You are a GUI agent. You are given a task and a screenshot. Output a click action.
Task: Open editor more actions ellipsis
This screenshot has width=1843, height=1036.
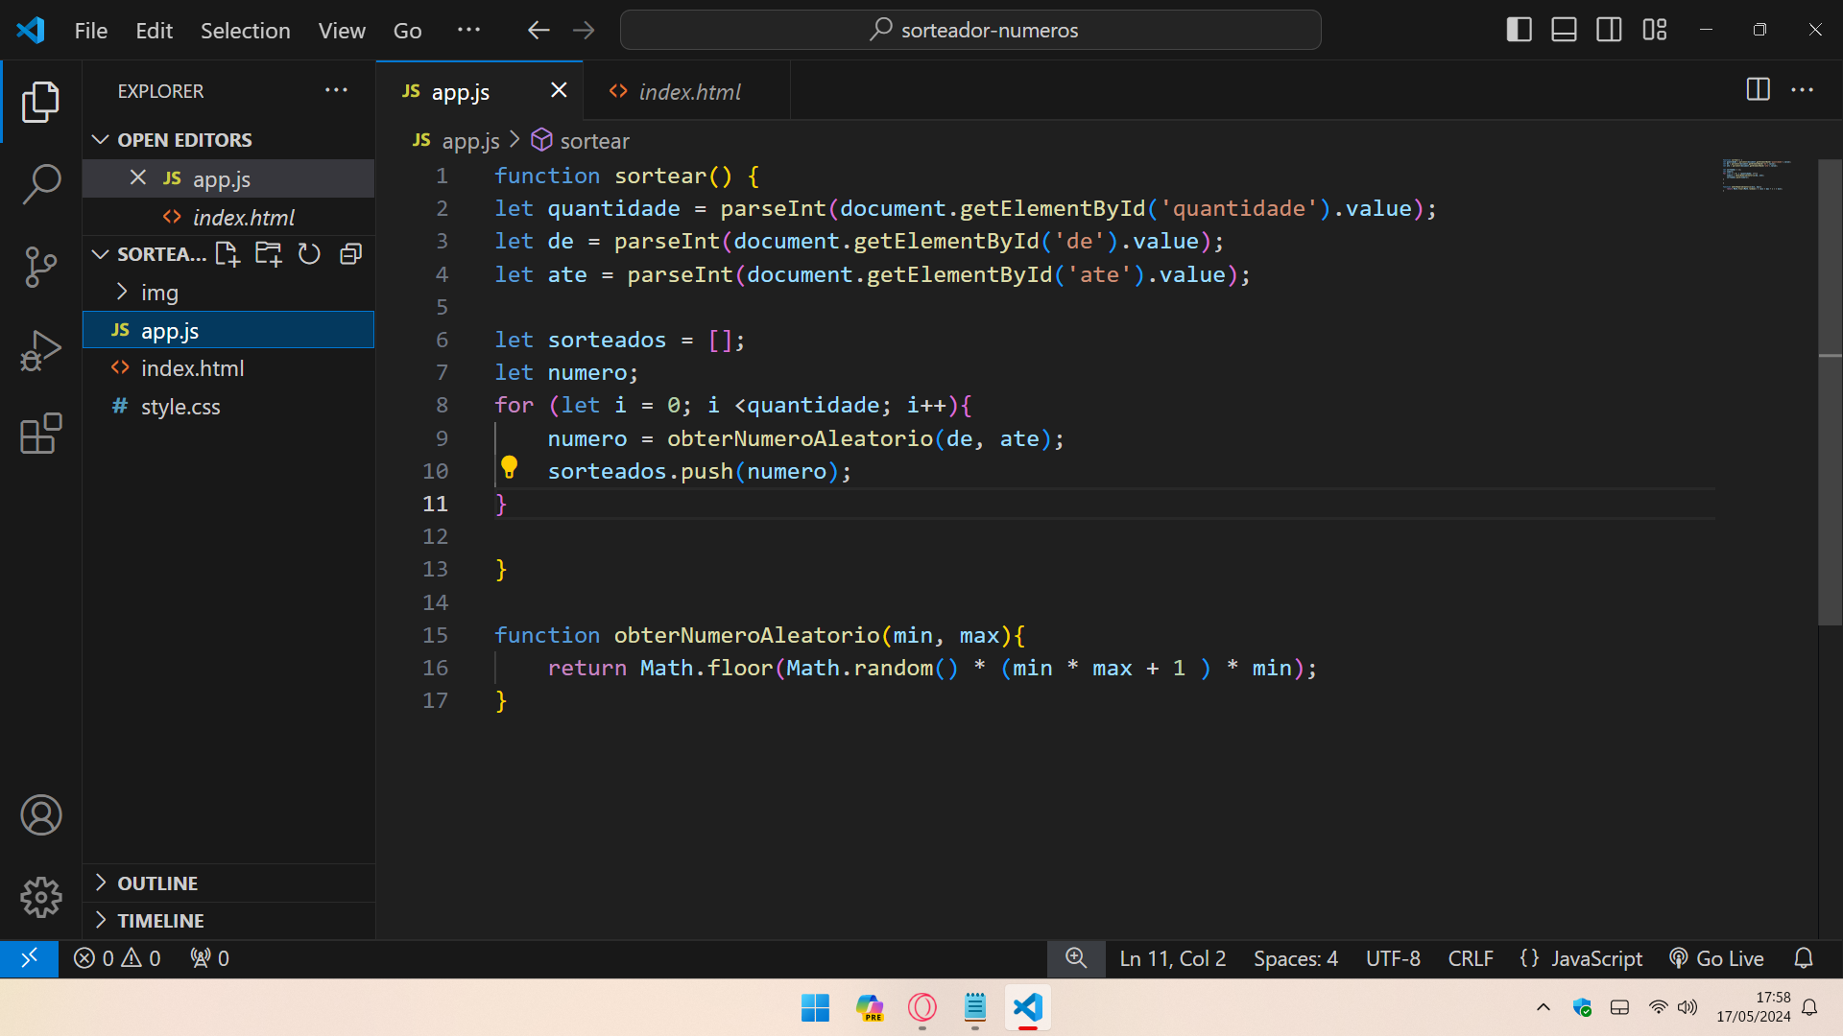pyautogui.click(x=1803, y=90)
